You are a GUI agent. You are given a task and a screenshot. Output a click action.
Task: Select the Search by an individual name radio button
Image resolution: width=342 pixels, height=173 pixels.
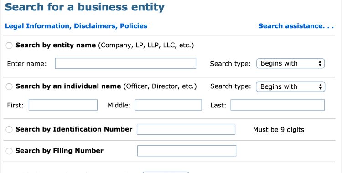pos(9,86)
